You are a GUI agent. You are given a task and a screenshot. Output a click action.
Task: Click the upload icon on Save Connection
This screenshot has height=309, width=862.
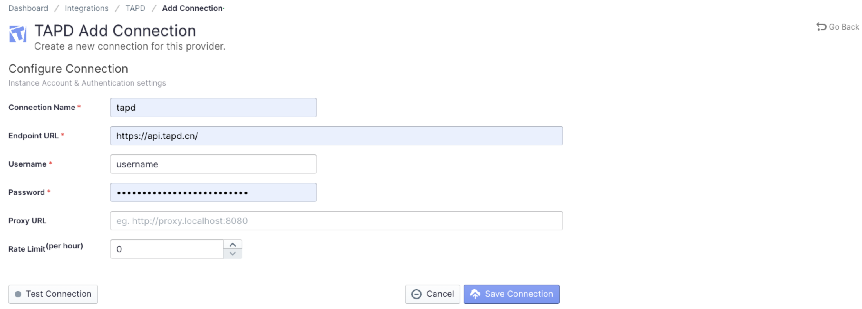click(x=475, y=294)
